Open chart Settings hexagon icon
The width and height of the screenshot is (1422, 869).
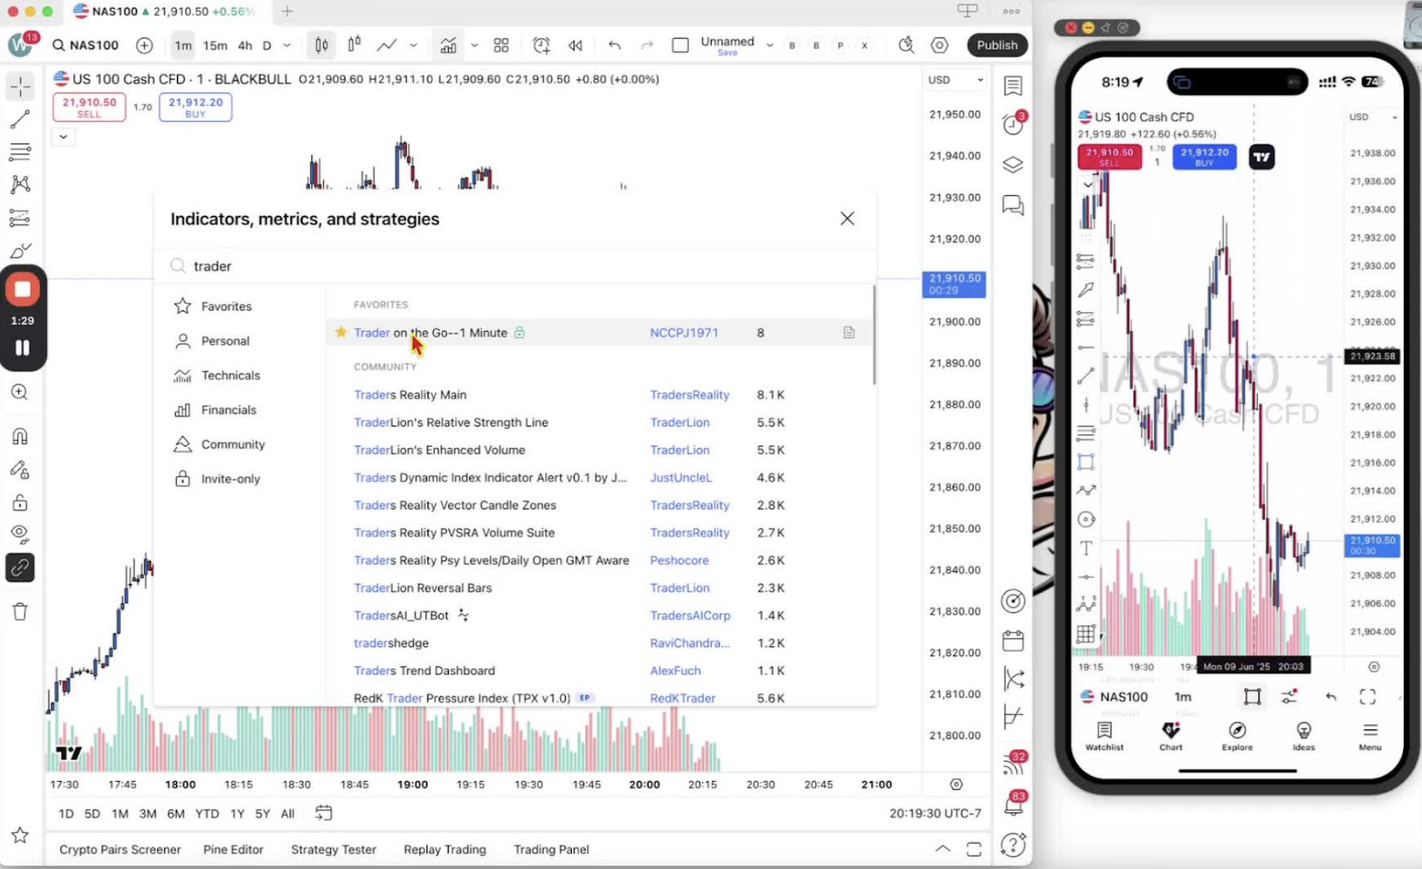[939, 45]
